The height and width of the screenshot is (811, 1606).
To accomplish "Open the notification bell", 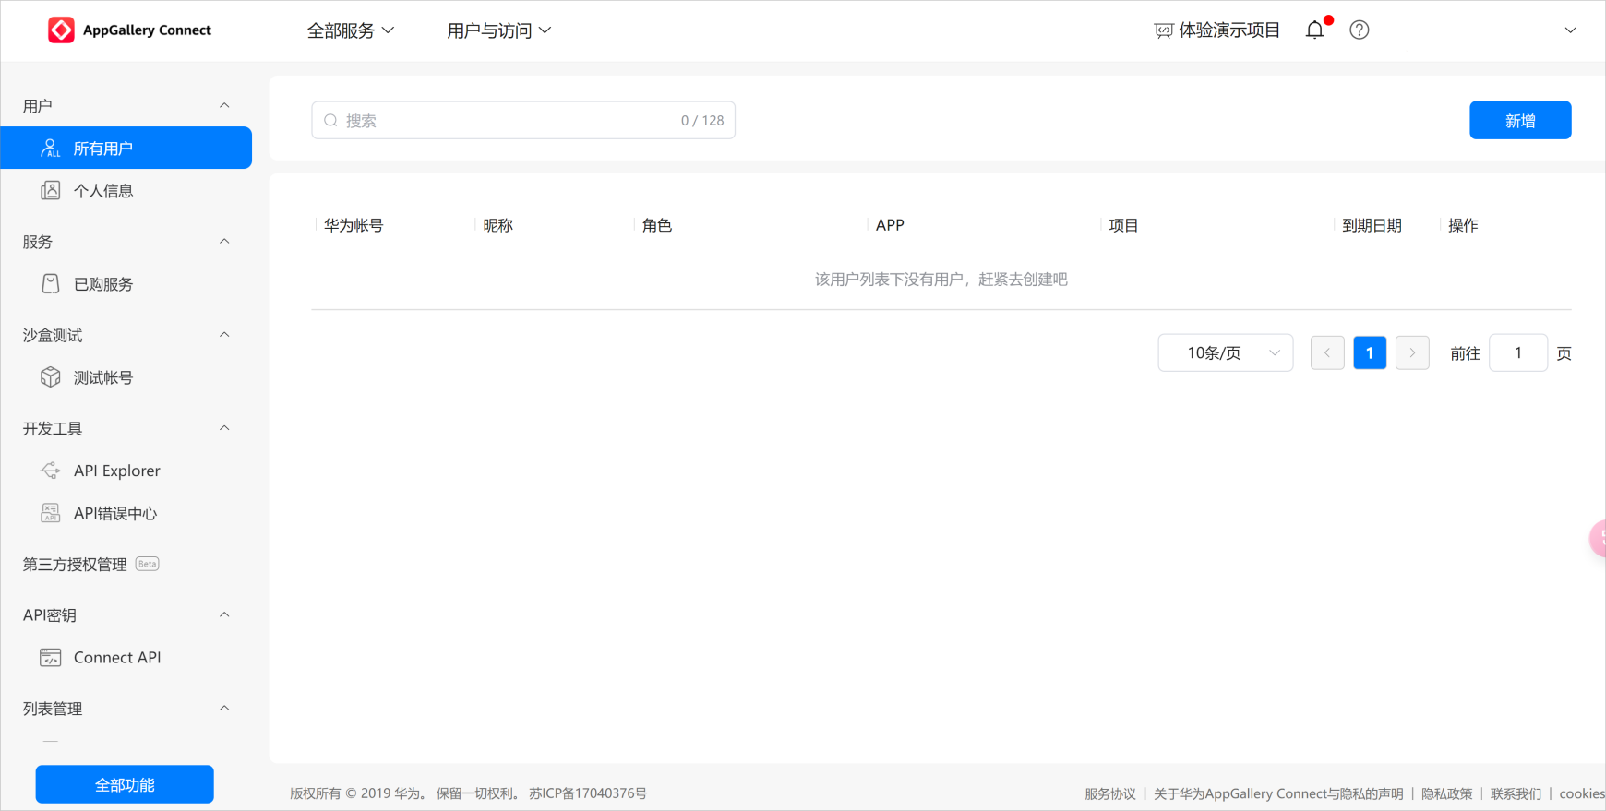I will tap(1315, 30).
